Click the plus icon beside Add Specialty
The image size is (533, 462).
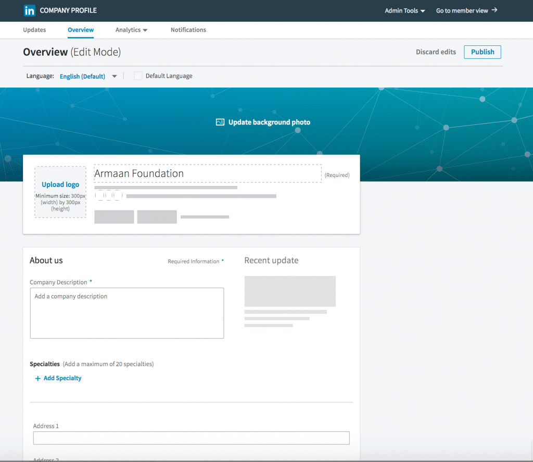38,378
